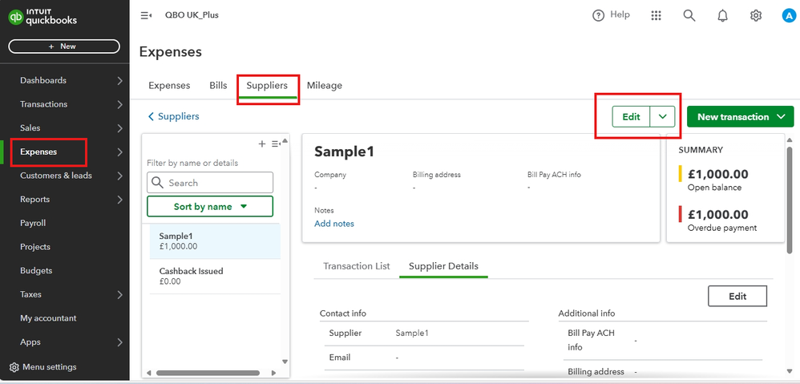Switch to the Transaction List tab

[356, 266]
